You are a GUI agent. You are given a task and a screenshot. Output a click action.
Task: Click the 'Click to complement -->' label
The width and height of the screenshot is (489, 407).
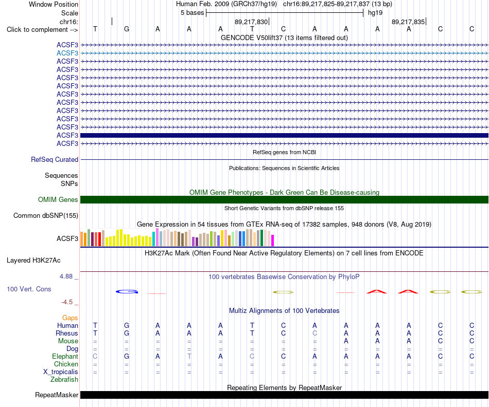pos(42,30)
